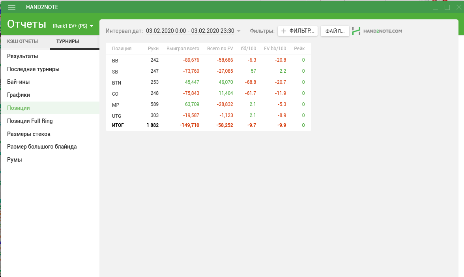This screenshot has width=464, height=277.
Task: Click the Отчеты heading
Action: [x=27, y=24]
